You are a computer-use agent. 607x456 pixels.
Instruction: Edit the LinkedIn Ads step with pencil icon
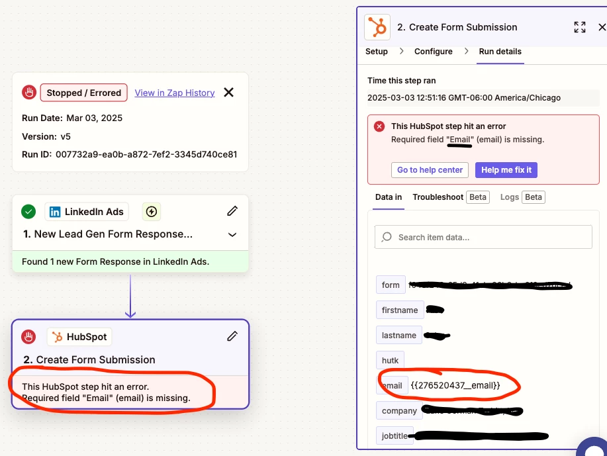[232, 211]
